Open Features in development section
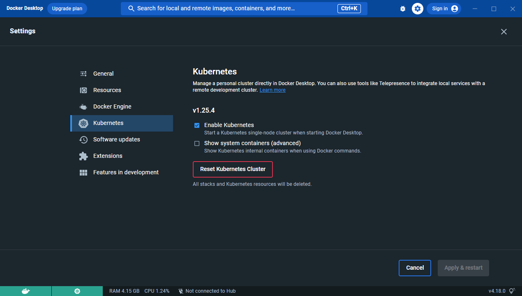522x296 pixels. click(x=122, y=172)
